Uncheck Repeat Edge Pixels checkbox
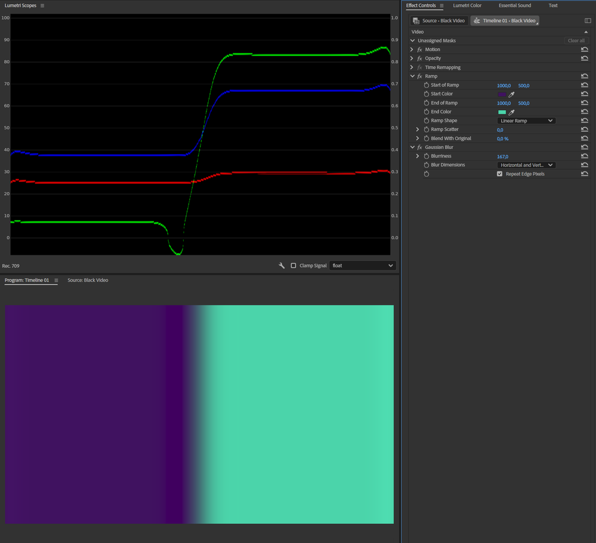The height and width of the screenshot is (543, 596). coord(499,174)
